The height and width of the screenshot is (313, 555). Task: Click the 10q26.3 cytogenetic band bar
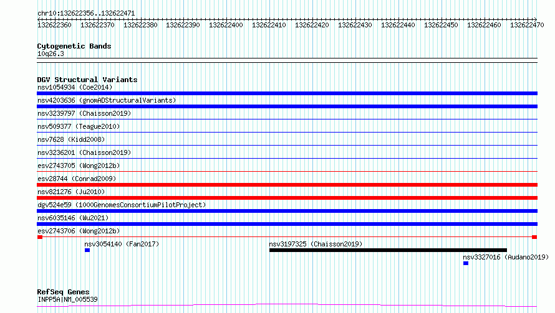coord(287,60)
